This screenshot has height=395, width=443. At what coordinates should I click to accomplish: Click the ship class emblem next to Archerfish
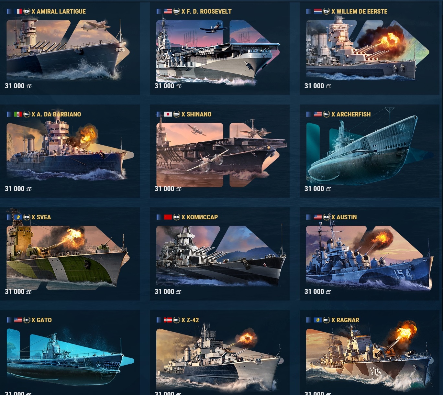point(326,114)
